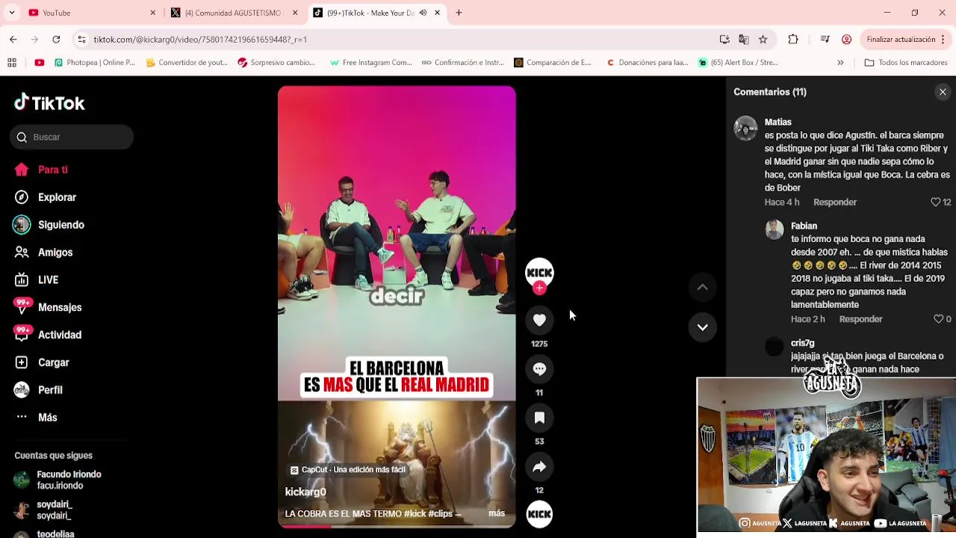Open Alert Box / Stre... bookmark

coord(738,63)
